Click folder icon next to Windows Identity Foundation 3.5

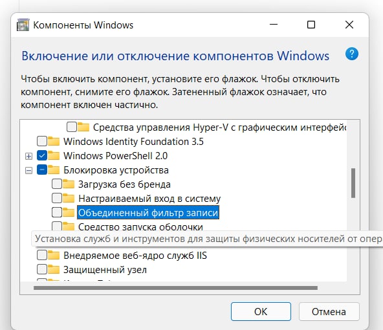[54, 141]
